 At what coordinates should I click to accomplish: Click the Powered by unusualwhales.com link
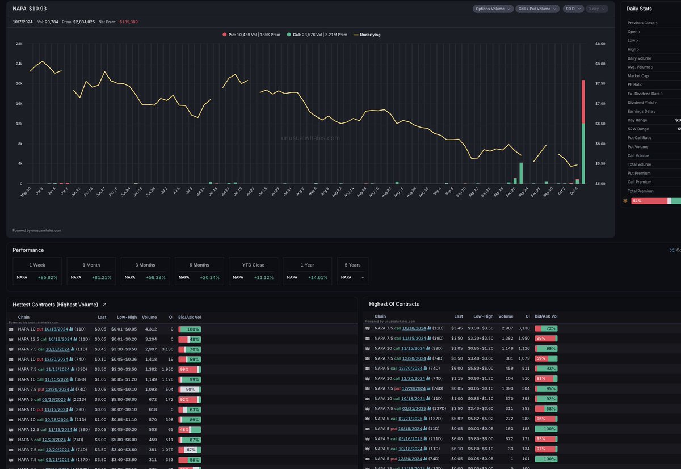pos(36,230)
